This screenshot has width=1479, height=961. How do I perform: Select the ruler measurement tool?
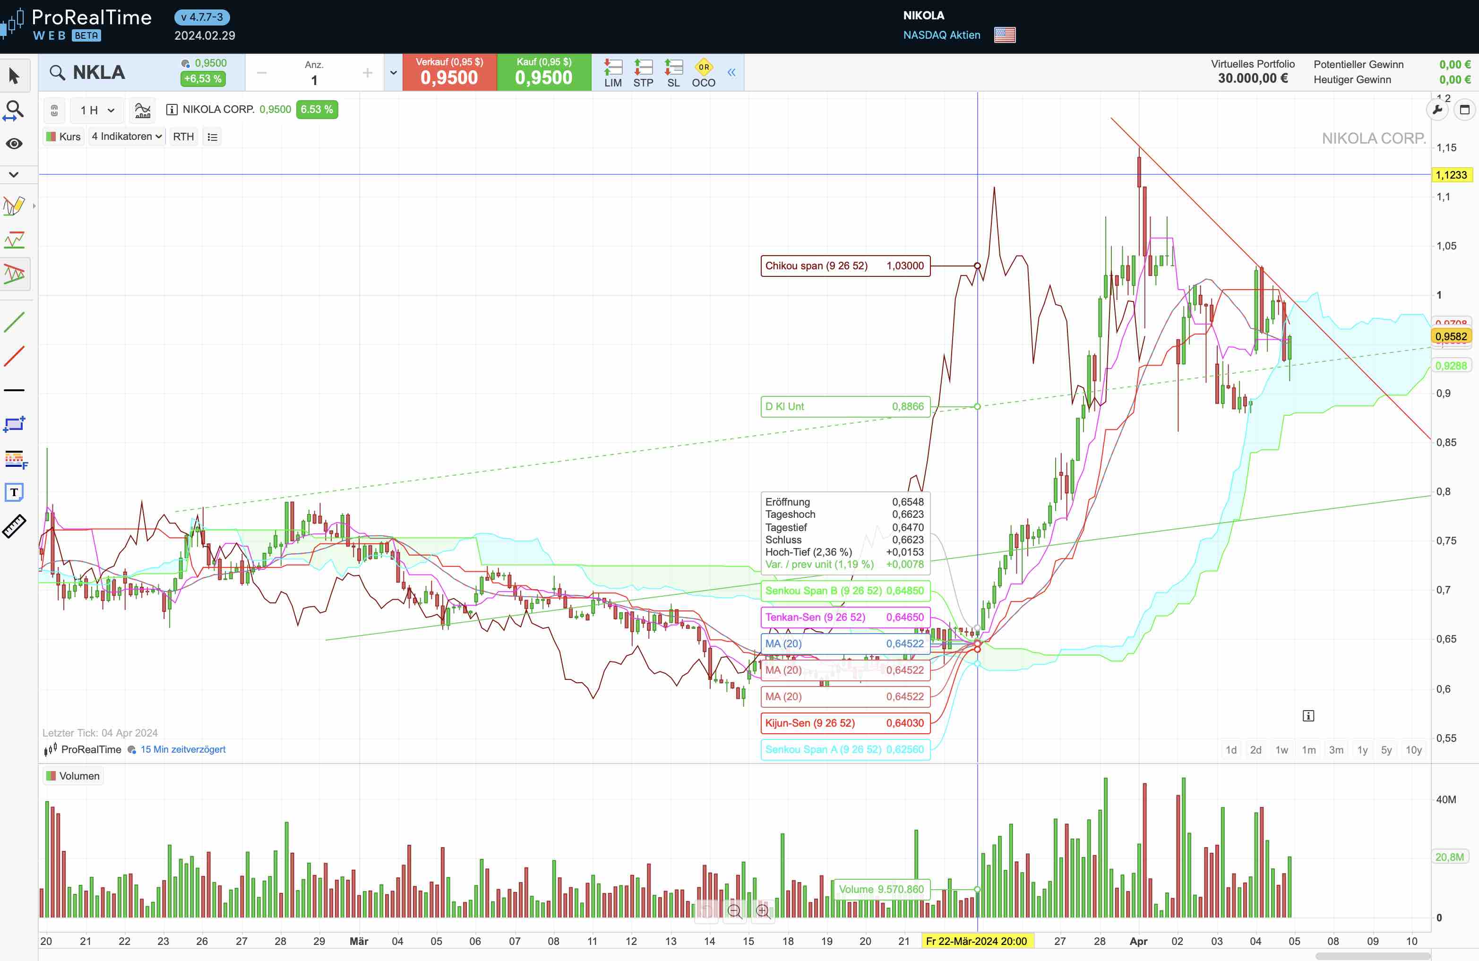pyautogui.click(x=14, y=526)
